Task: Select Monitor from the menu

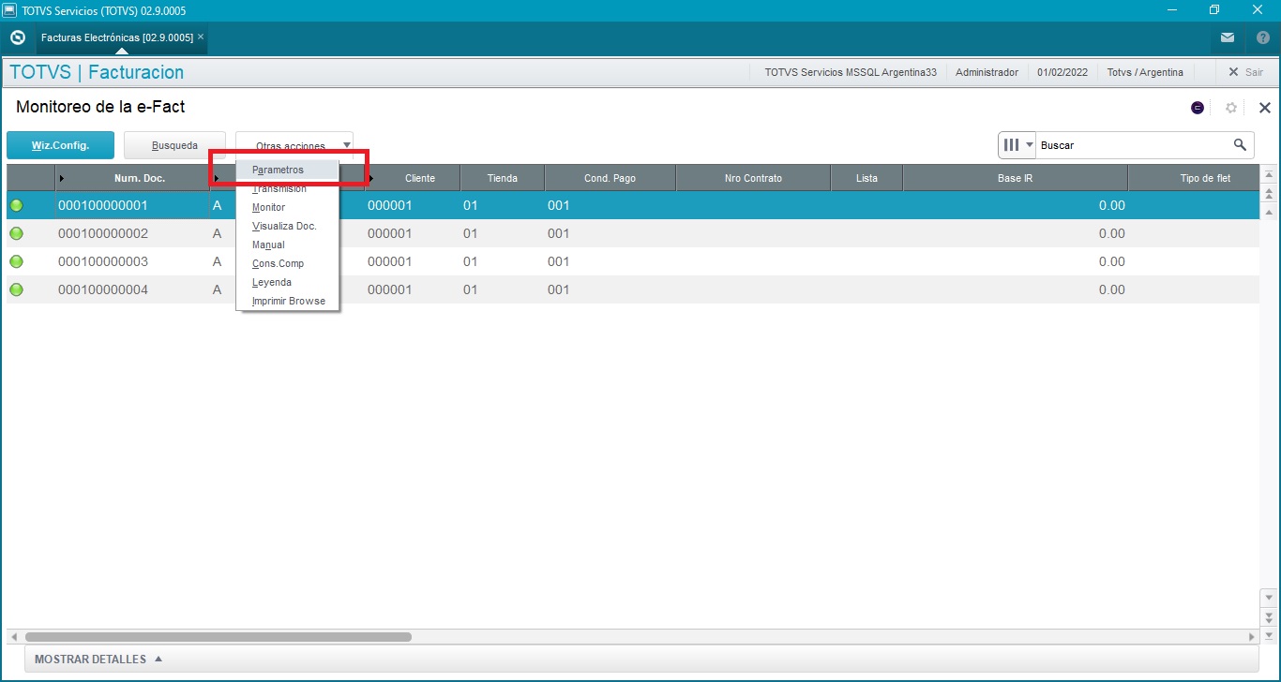Action: [x=287, y=207]
